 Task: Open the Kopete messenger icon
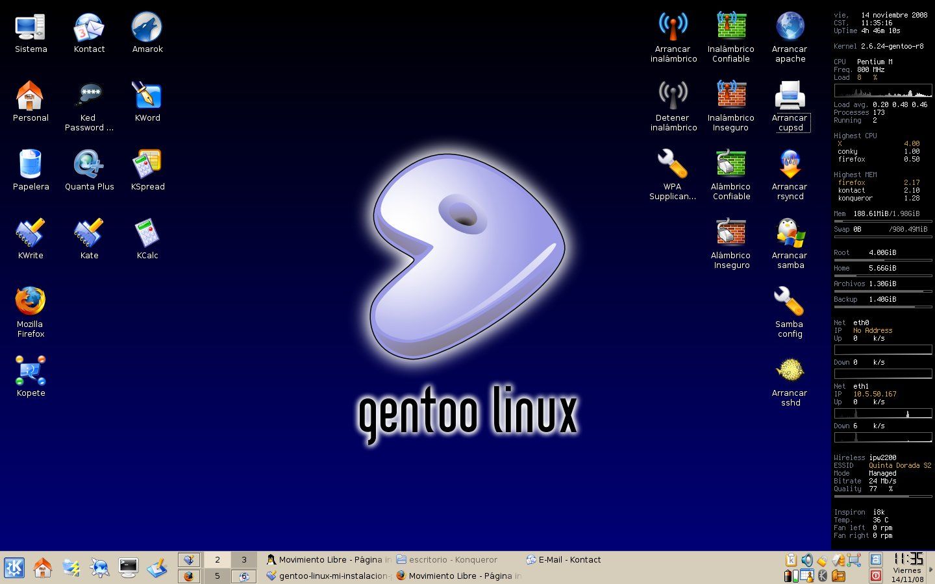[x=31, y=371]
